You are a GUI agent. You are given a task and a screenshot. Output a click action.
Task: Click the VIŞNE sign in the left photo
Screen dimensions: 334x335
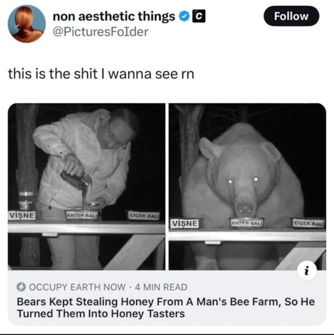(x=22, y=215)
